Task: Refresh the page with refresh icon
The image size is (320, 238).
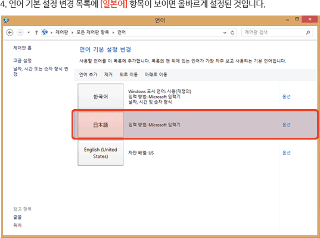Action: coord(232,32)
